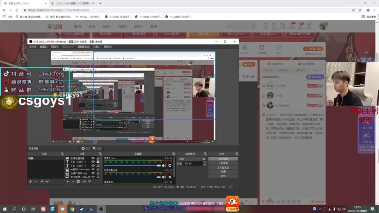Screen dimensions: 379x213
Task: Expand the 分类 dropdown in Douyu nav
Action: pos(107,27)
